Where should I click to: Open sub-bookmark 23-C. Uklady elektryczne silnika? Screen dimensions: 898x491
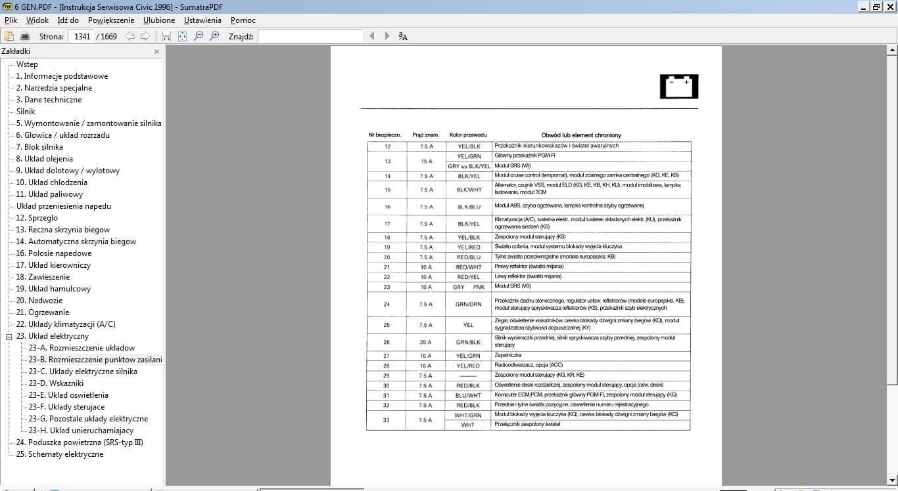[83, 372]
